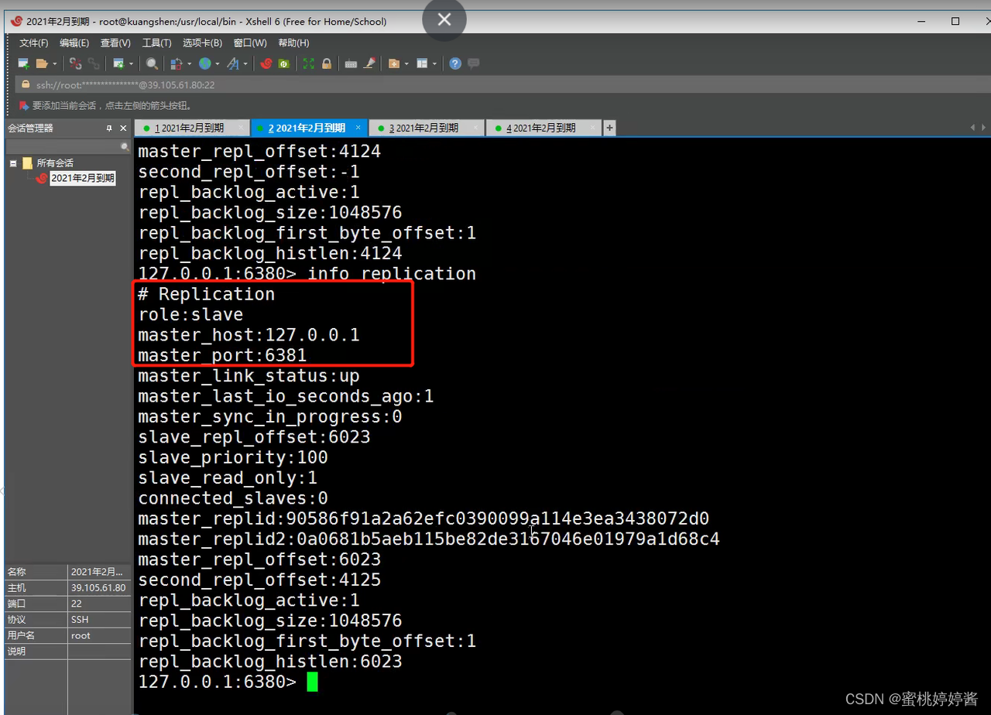Screen dimensions: 991x715
Task: Open dropdown arrow beside folder-plus icon
Action: tap(406, 64)
